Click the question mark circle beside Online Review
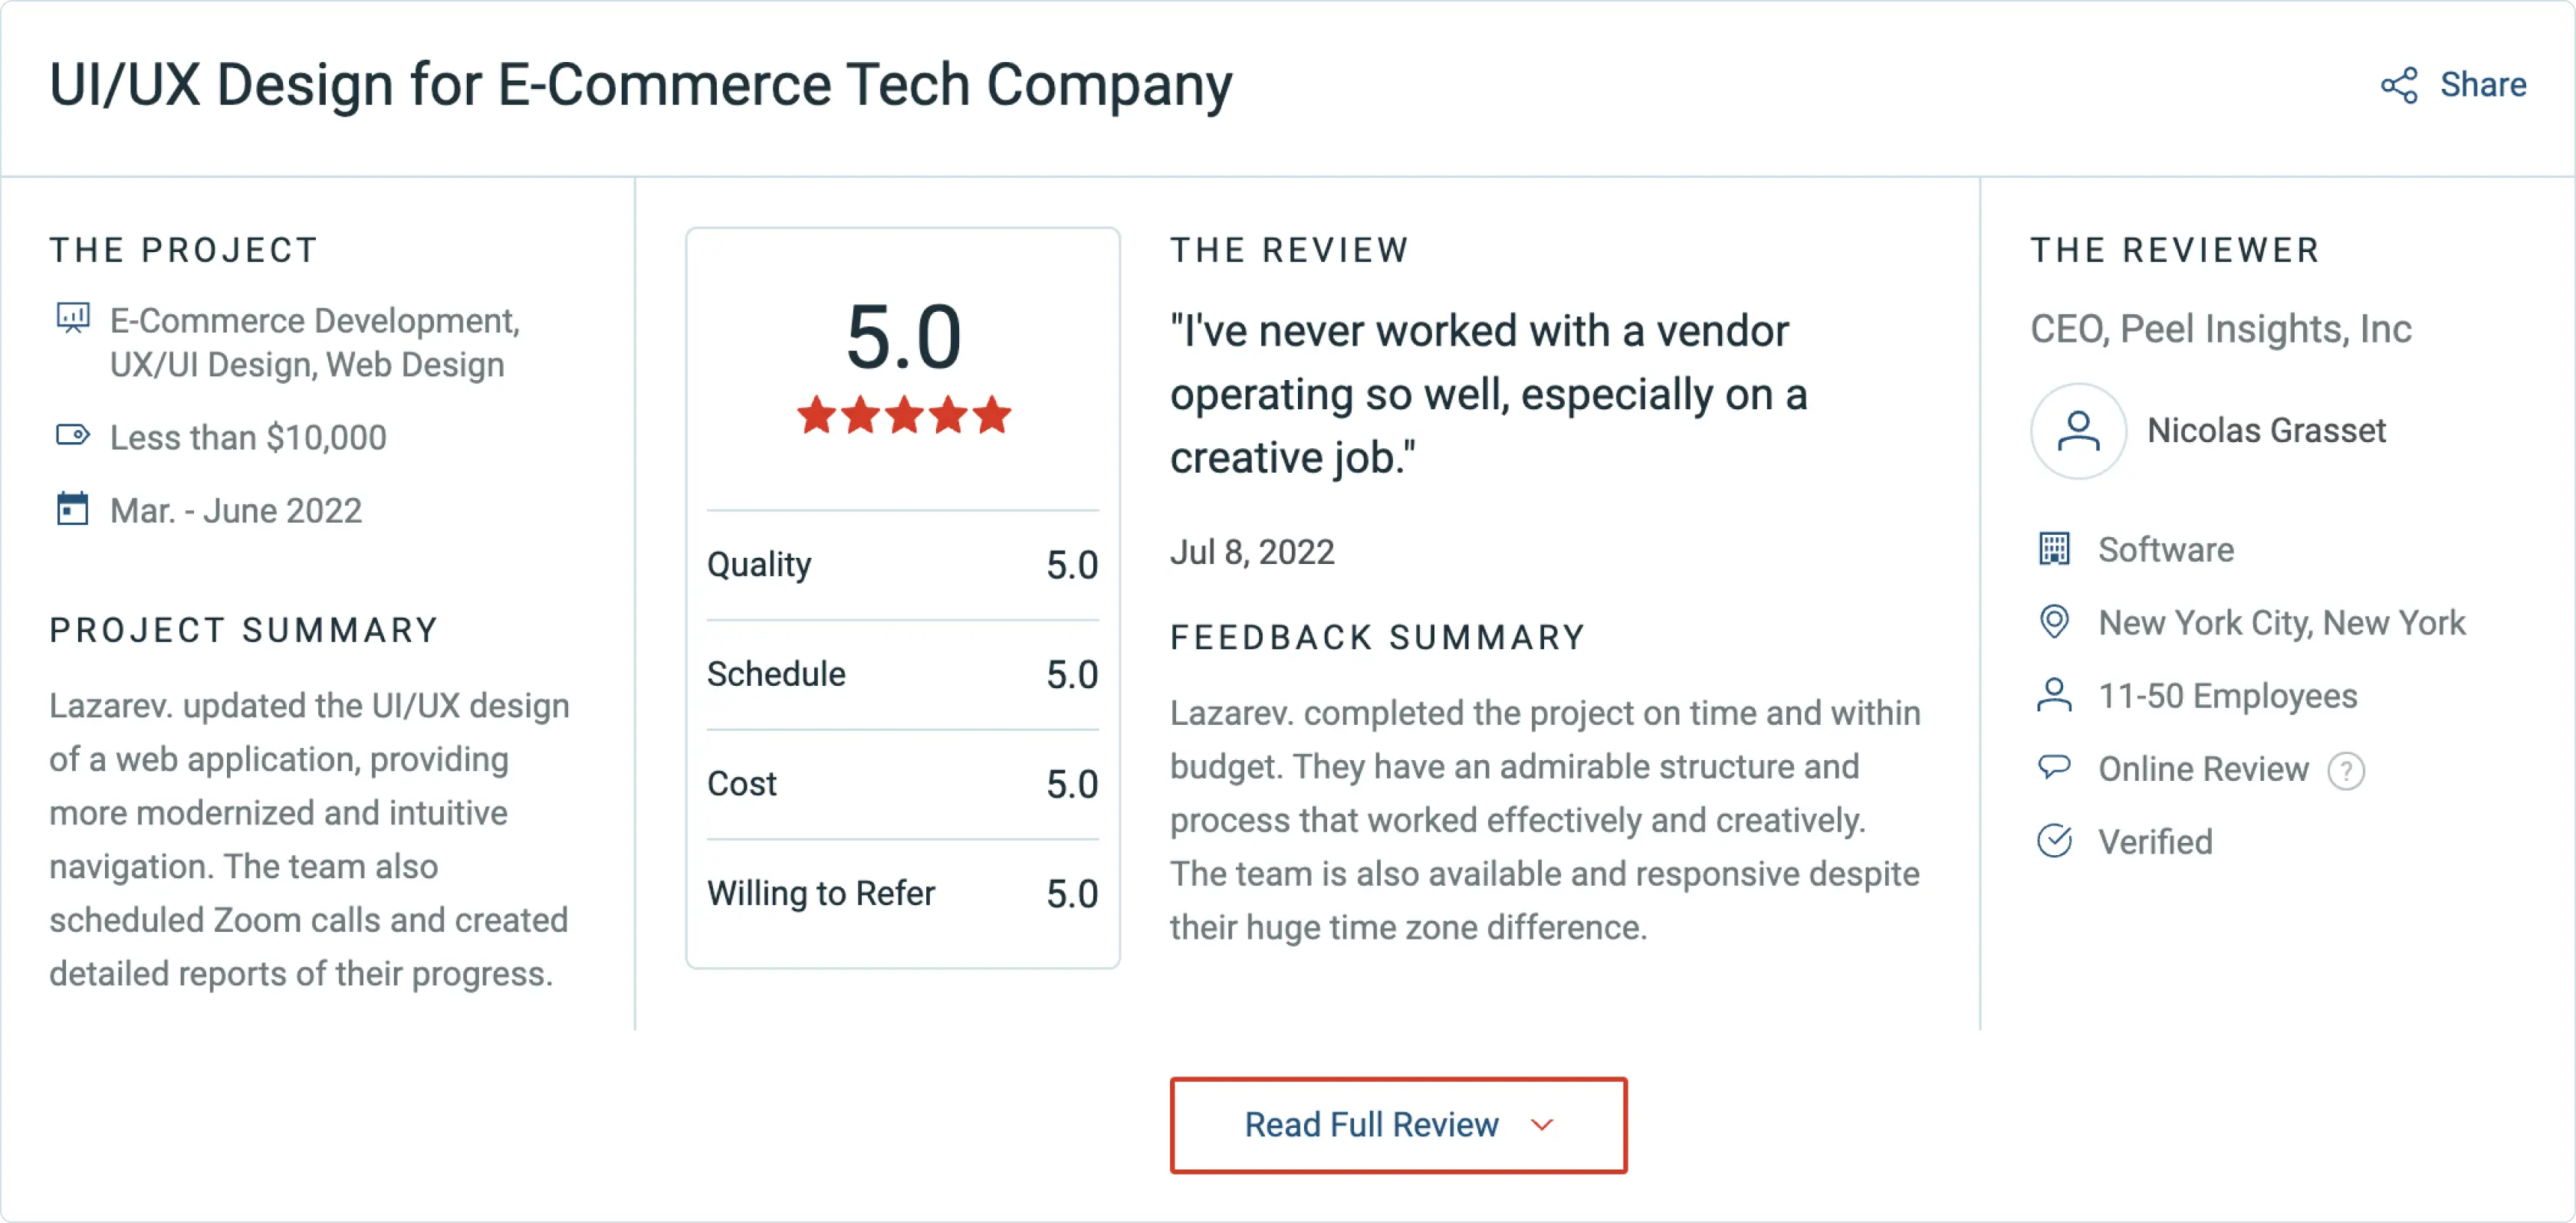This screenshot has width=2576, height=1223. tap(2345, 769)
